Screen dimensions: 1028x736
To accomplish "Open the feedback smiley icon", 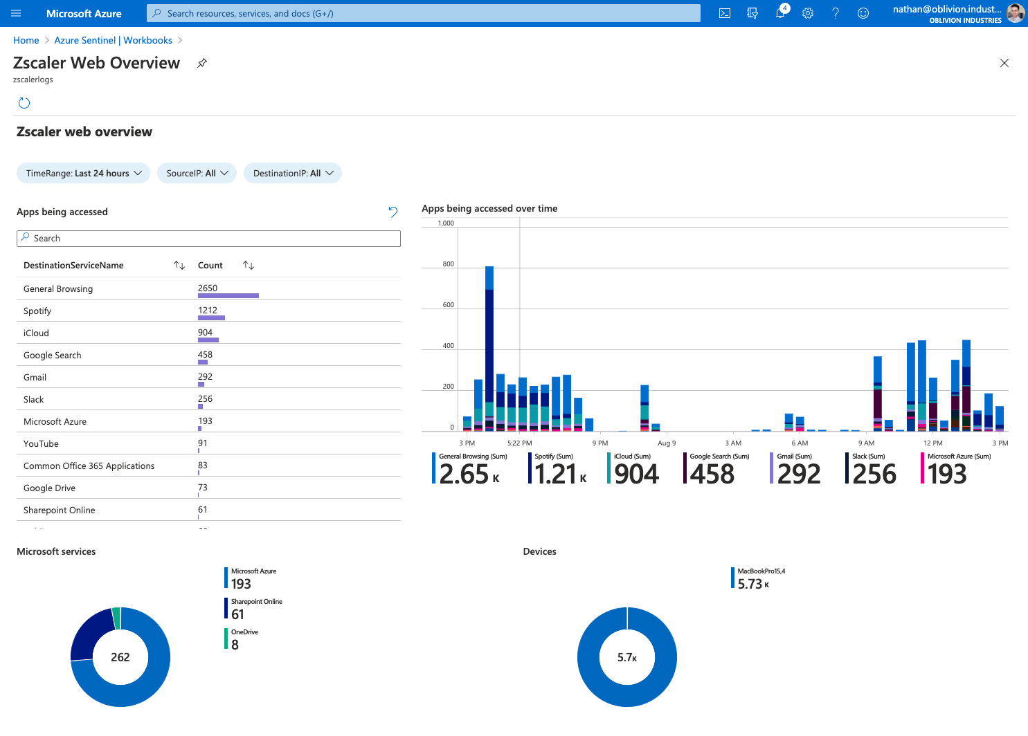I will (863, 13).
